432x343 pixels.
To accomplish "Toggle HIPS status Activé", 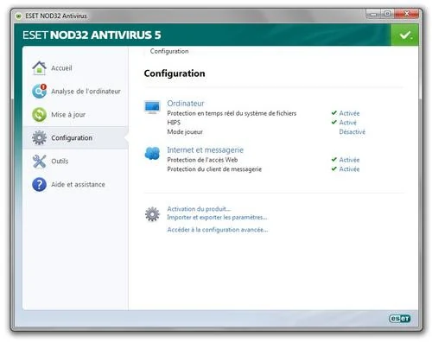I will click(x=347, y=123).
